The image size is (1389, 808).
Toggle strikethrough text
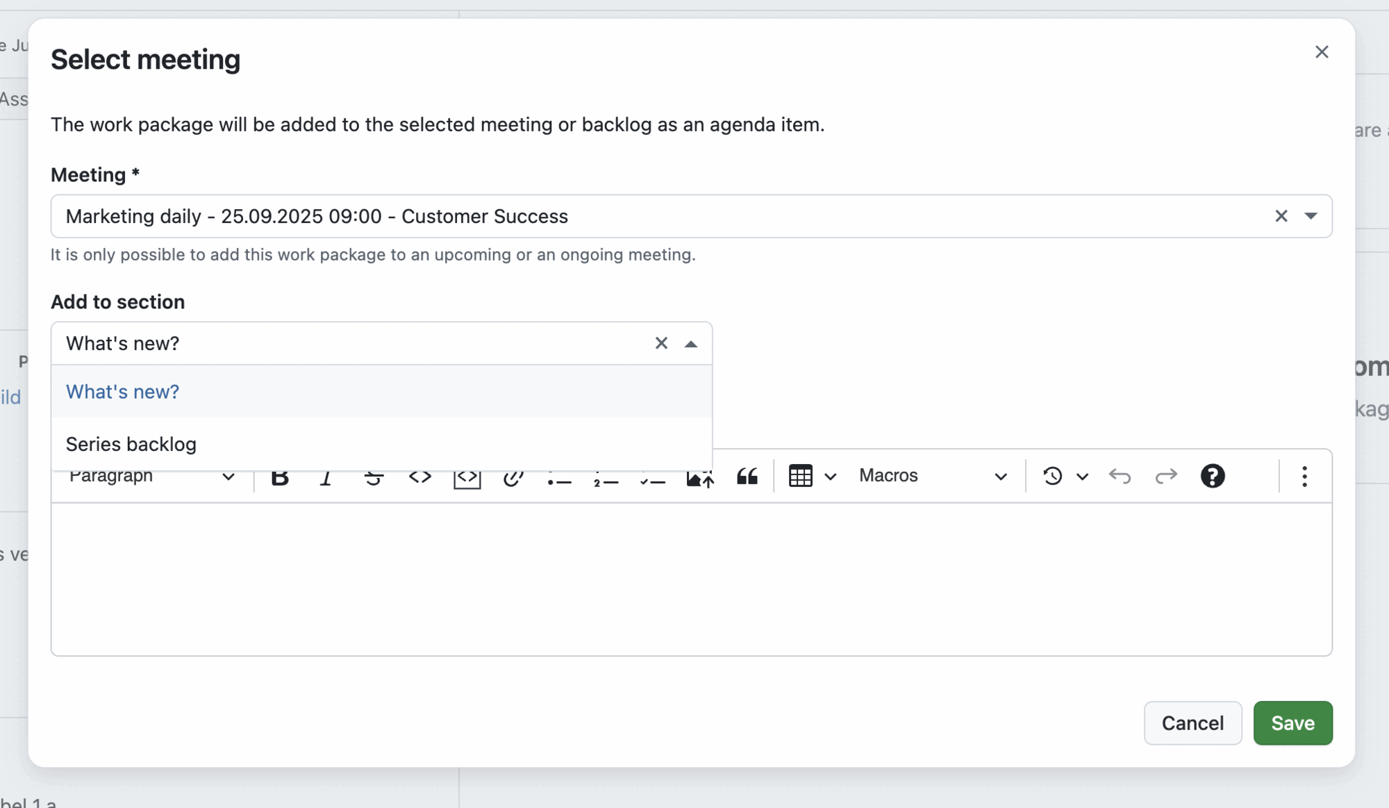coord(373,477)
